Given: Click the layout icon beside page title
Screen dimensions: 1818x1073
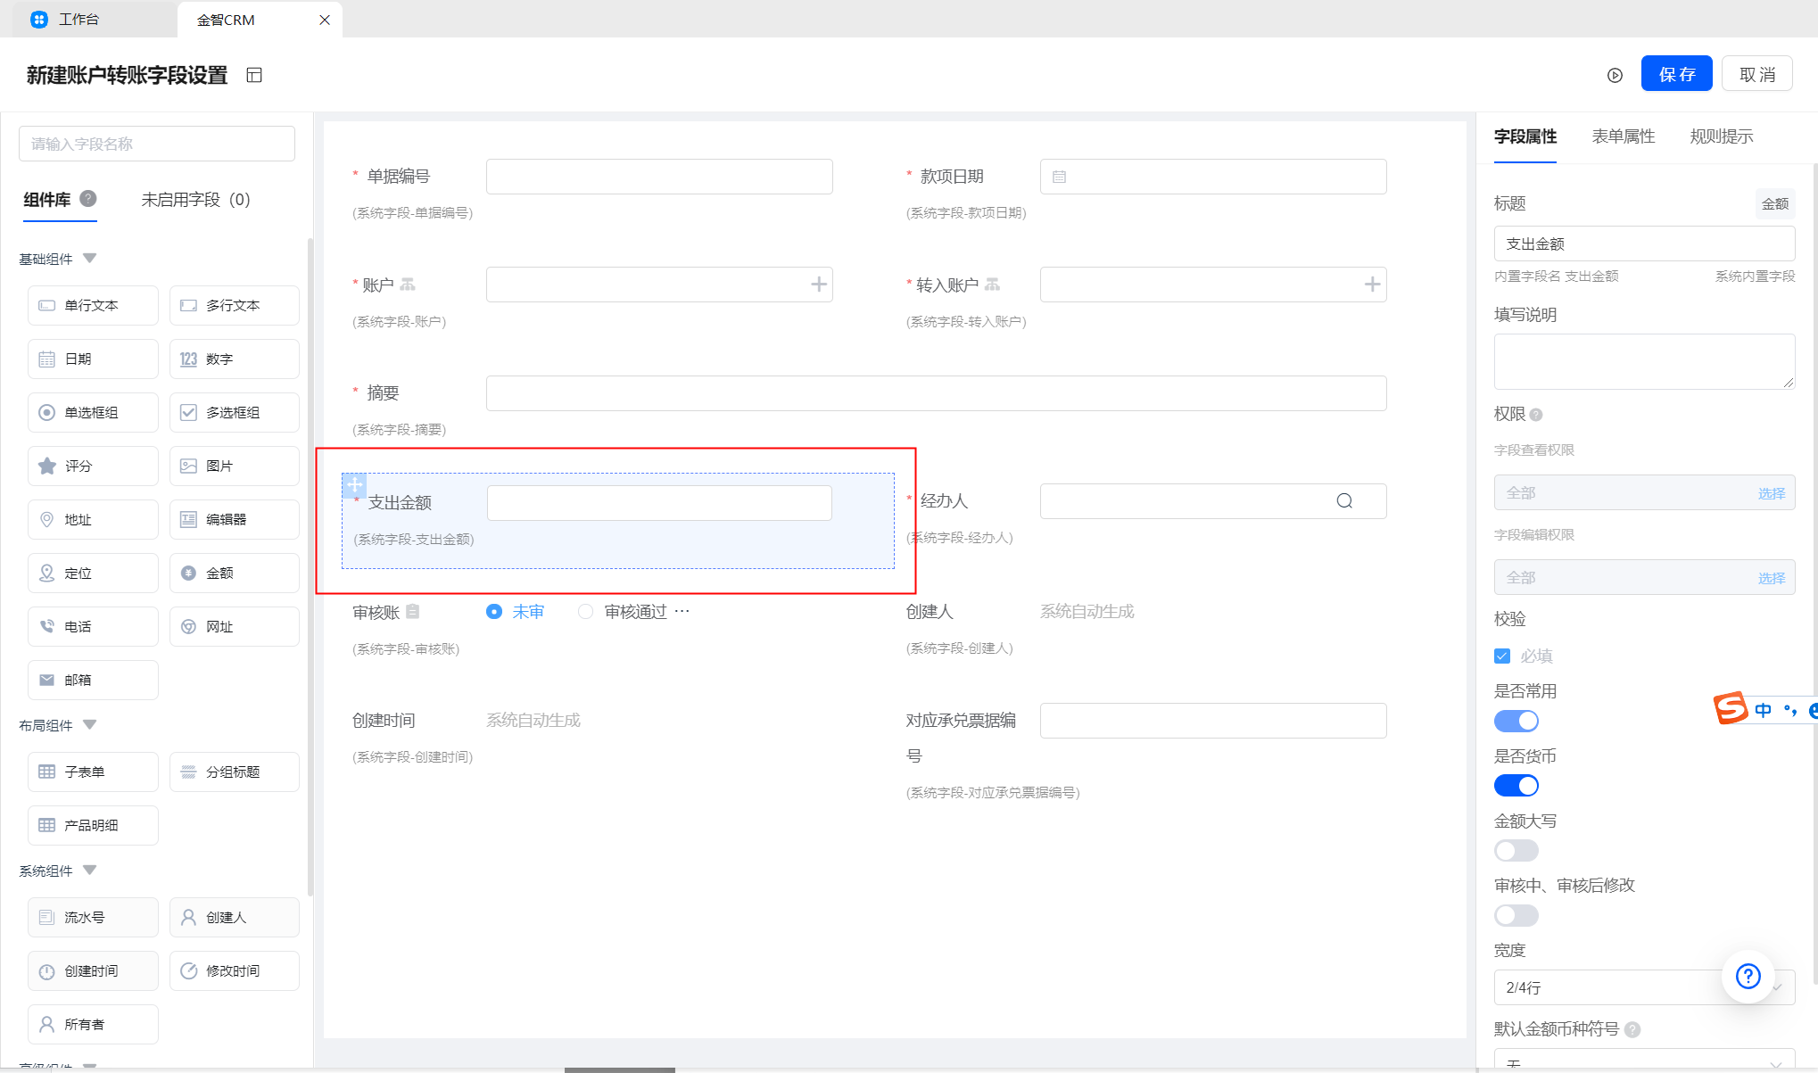Looking at the screenshot, I should click(x=254, y=75).
